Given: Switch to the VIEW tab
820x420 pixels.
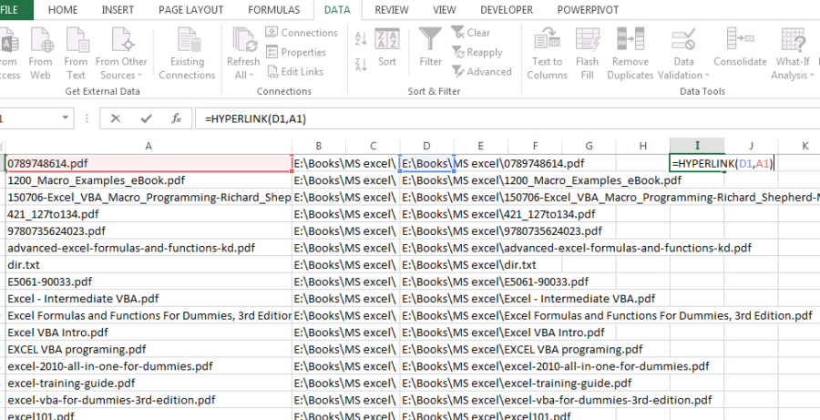Looking at the screenshot, I should click(x=444, y=10).
